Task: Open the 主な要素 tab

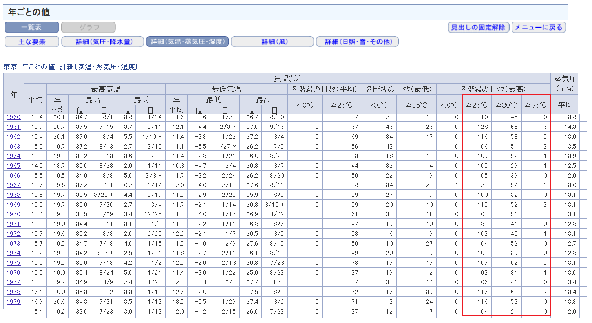Action: point(32,42)
